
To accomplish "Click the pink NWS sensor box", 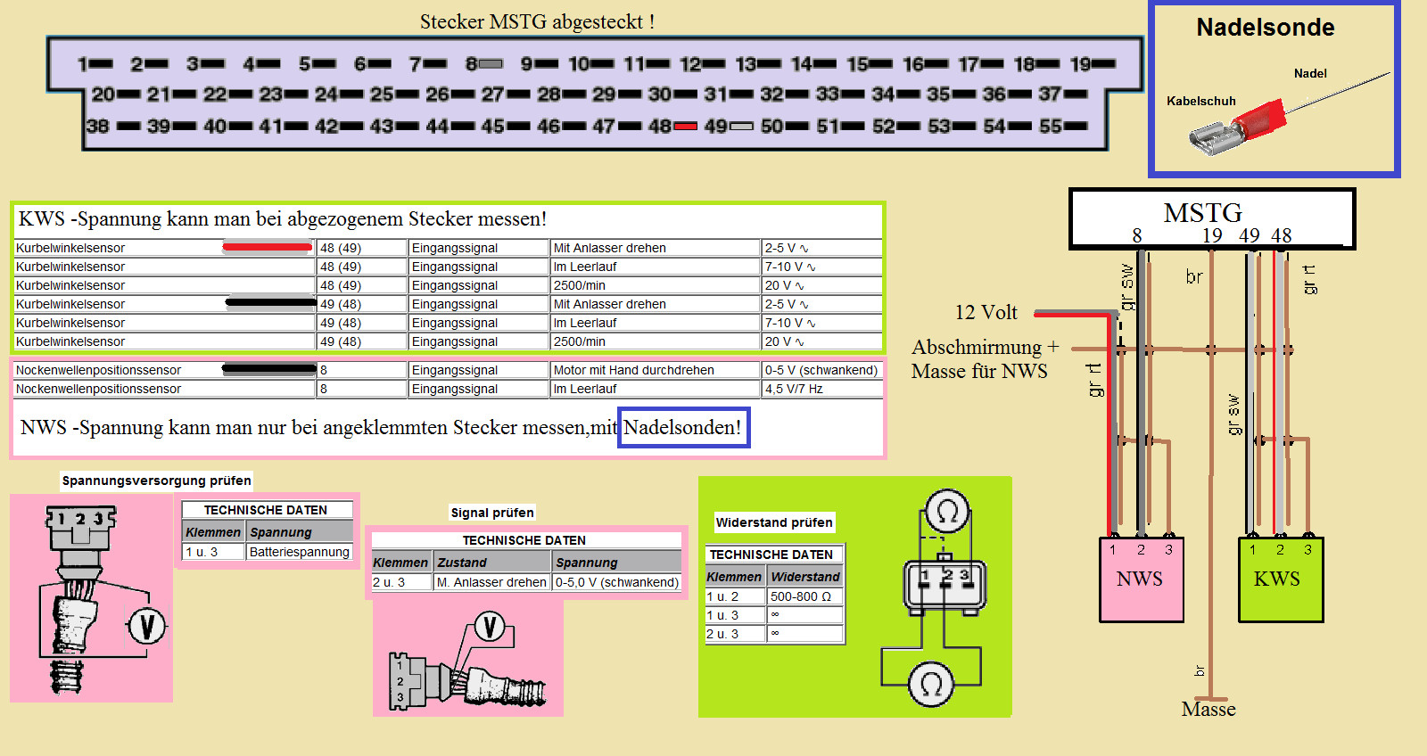I will (x=1141, y=579).
